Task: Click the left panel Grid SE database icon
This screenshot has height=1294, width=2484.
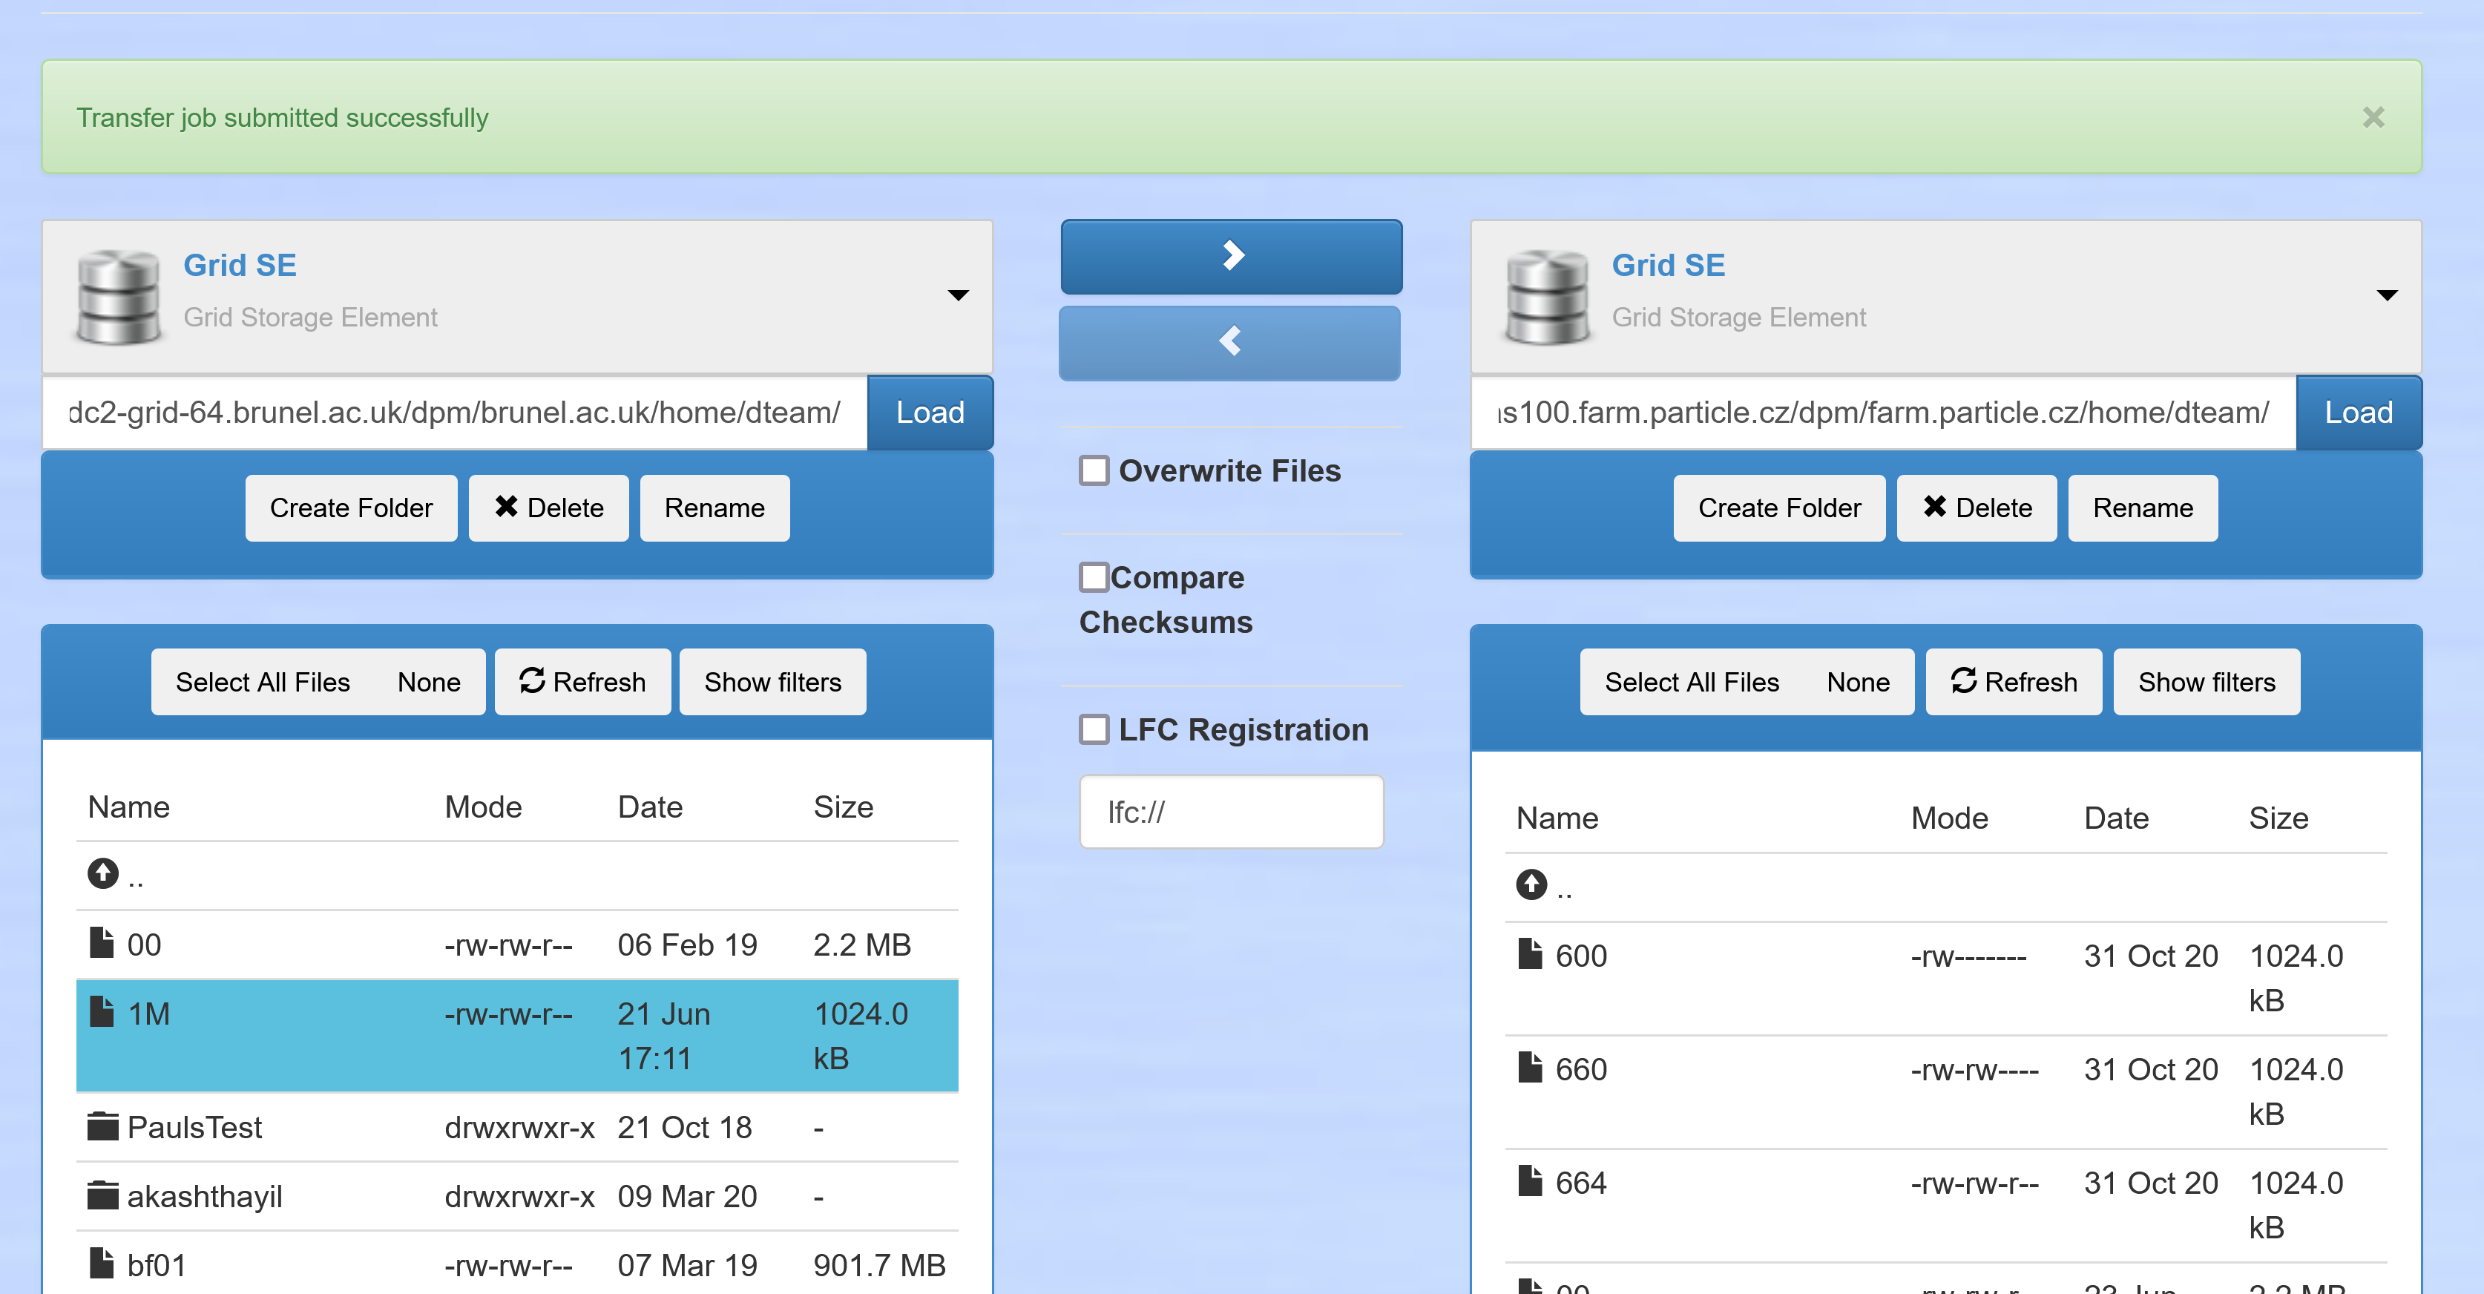Action: tap(119, 296)
